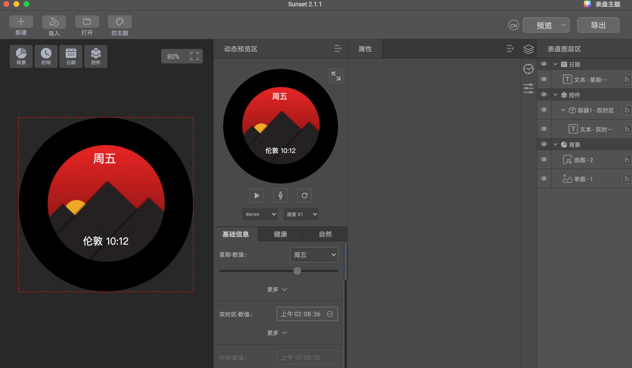Viewport: 632px width, 368px height.
Task: Select the 时间 (Time) tool icon
Action: tap(46, 56)
